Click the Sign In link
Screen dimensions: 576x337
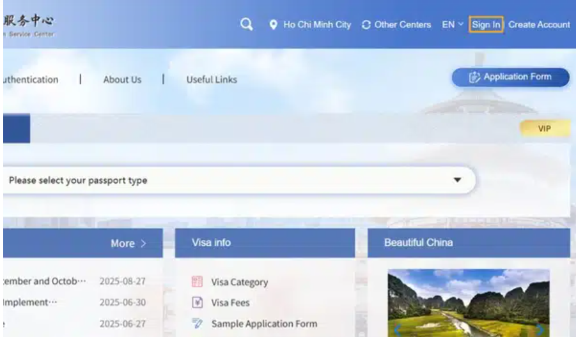tap(486, 25)
